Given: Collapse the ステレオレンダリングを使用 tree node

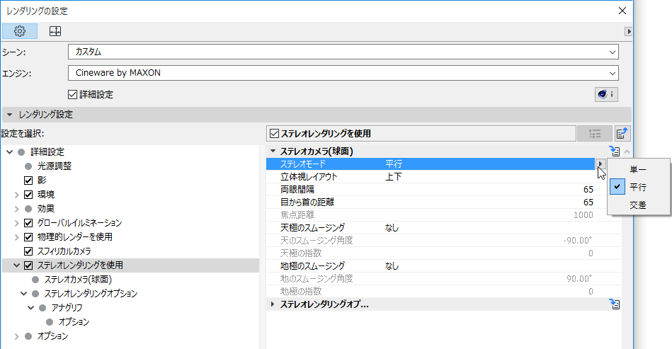Looking at the screenshot, I should (17, 265).
